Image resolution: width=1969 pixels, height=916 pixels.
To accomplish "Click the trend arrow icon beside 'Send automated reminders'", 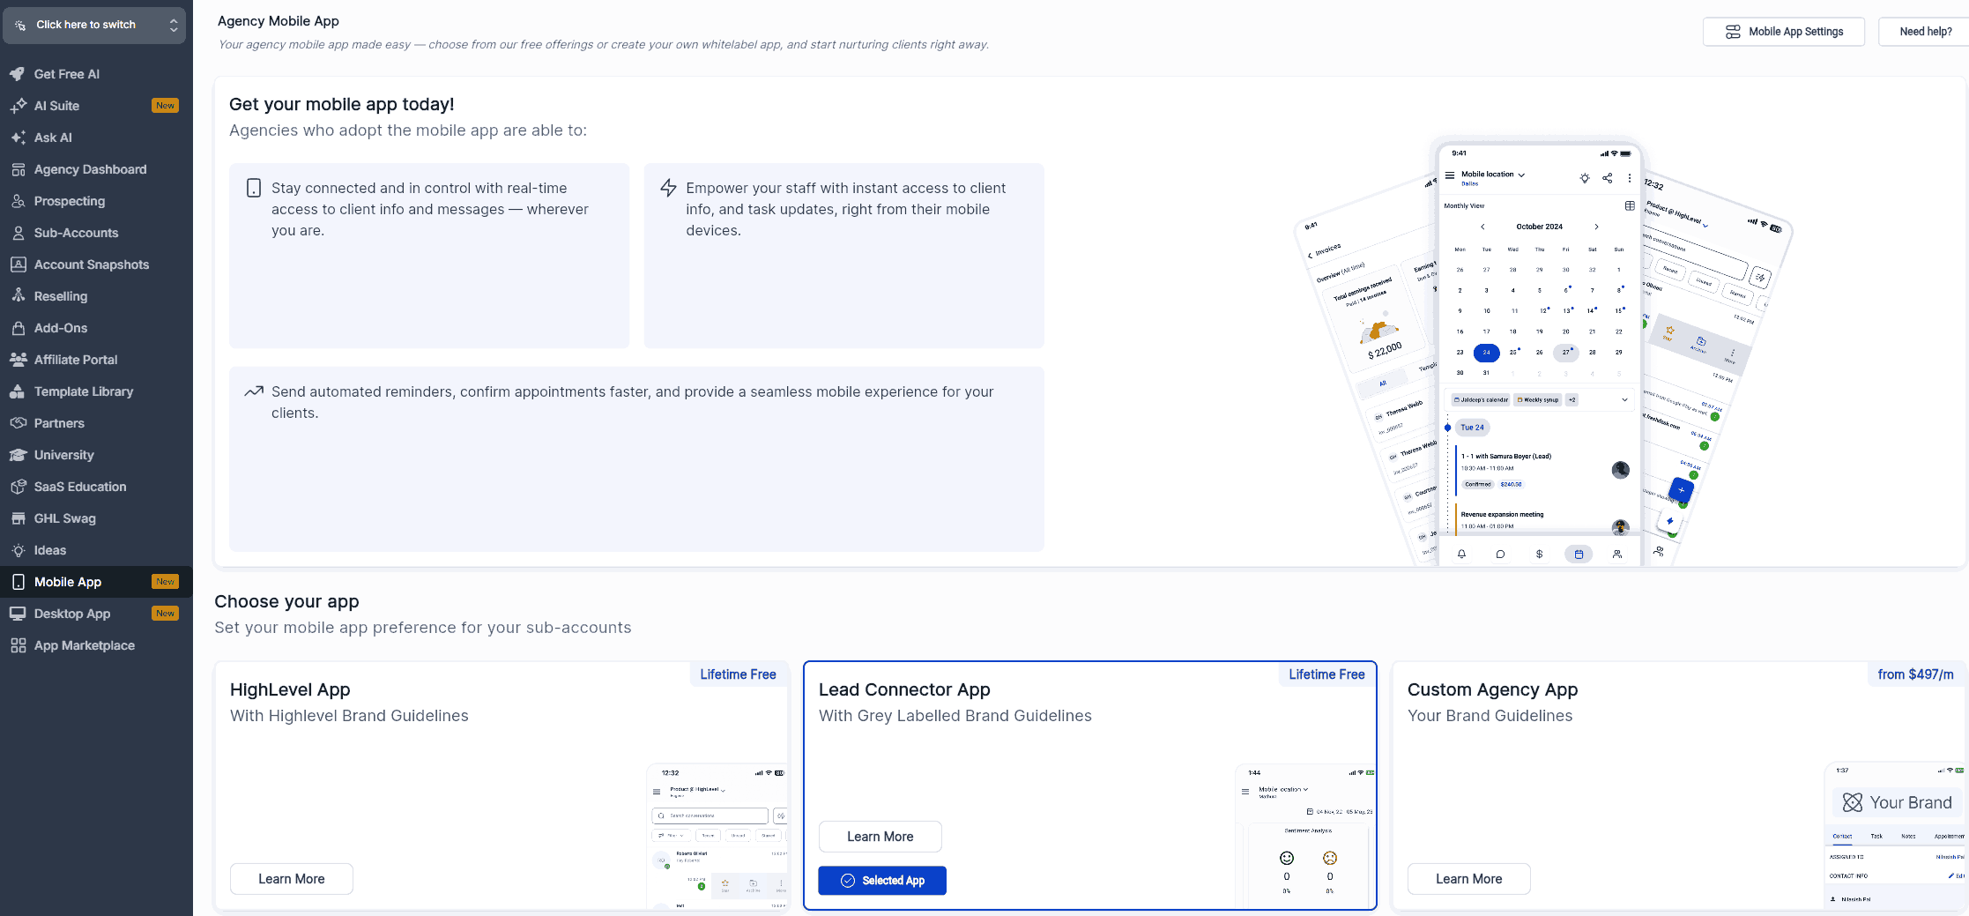I will coord(254,391).
